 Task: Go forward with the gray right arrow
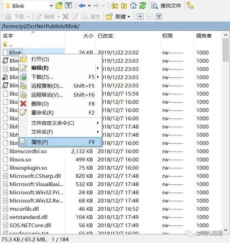tap(96, 6)
